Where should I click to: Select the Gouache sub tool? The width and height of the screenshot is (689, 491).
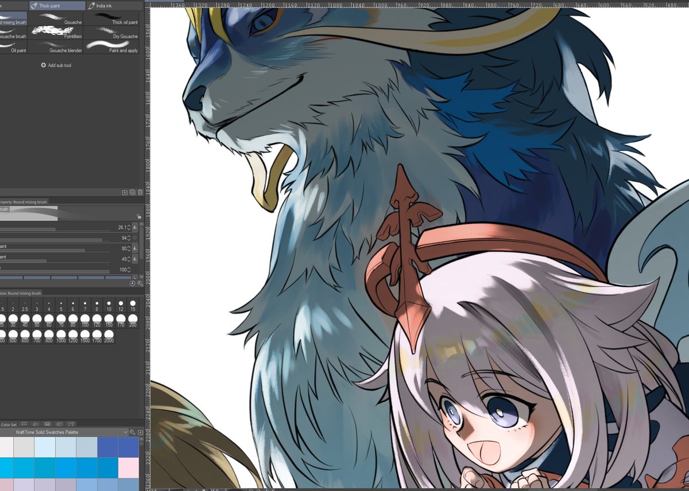[55, 18]
